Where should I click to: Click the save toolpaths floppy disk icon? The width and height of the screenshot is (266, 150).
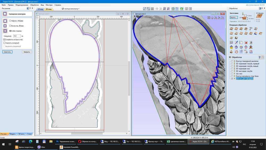251,51
